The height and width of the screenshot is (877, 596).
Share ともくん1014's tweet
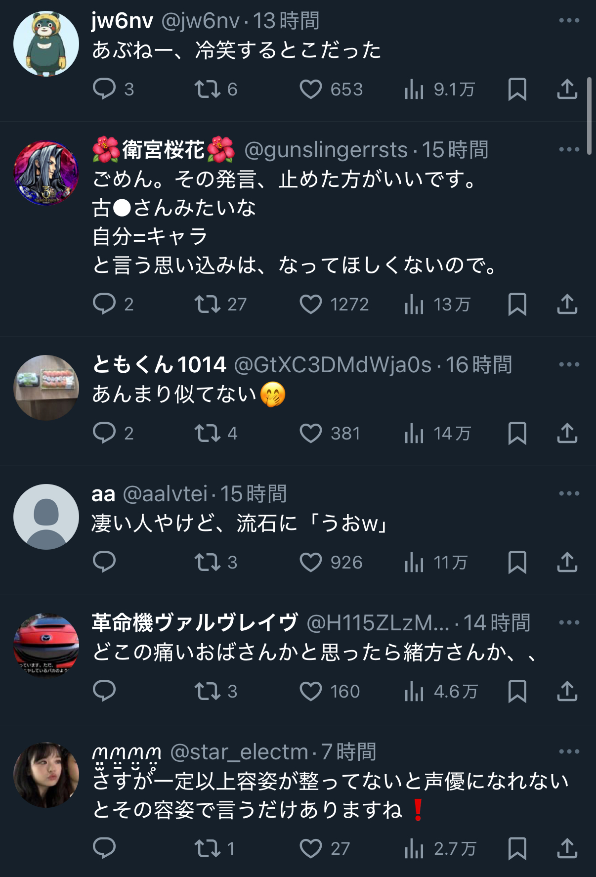[x=567, y=434]
